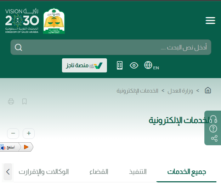Viewport: 221px width, 188px height.
Task: Open support via the headset icon
Action: click(x=213, y=119)
